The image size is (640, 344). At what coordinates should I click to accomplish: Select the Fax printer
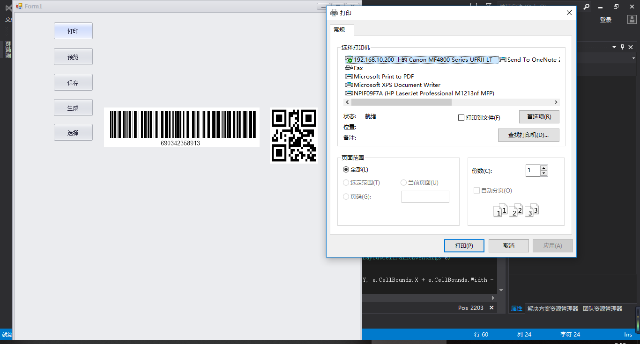(x=354, y=68)
